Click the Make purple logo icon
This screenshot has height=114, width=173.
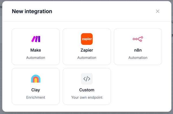tap(36, 39)
